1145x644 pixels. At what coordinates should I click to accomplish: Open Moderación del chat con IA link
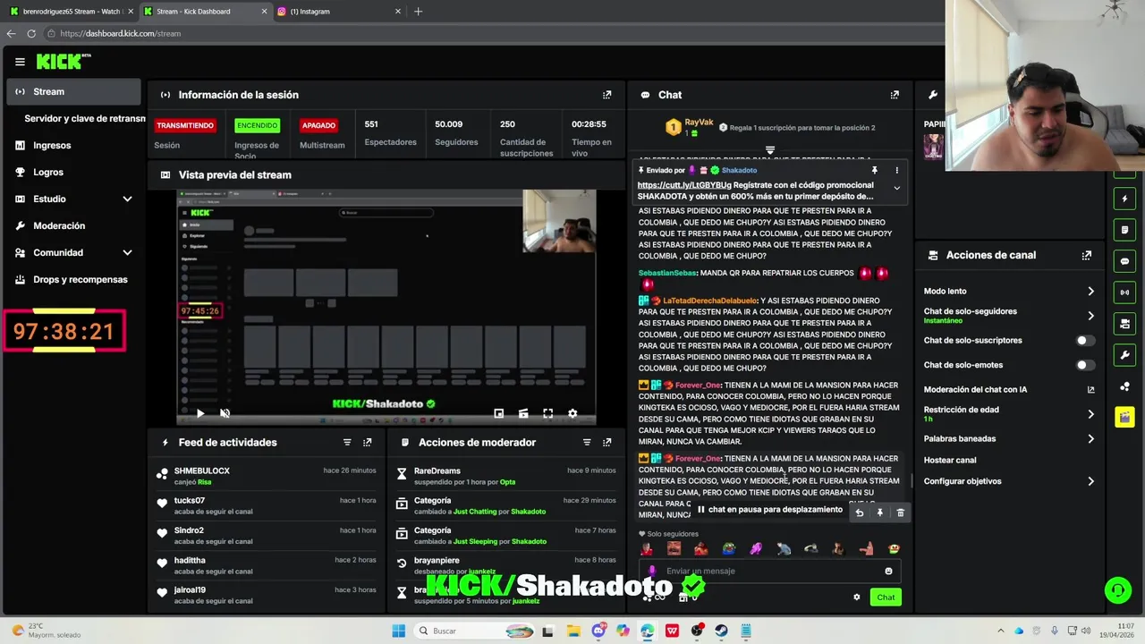point(1009,390)
